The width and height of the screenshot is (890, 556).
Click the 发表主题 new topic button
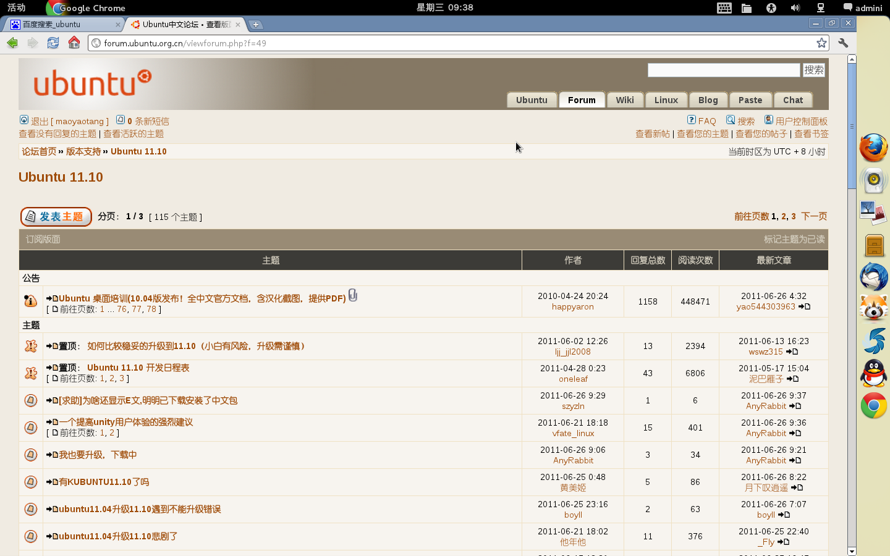pyautogui.click(x=56, y=217)
